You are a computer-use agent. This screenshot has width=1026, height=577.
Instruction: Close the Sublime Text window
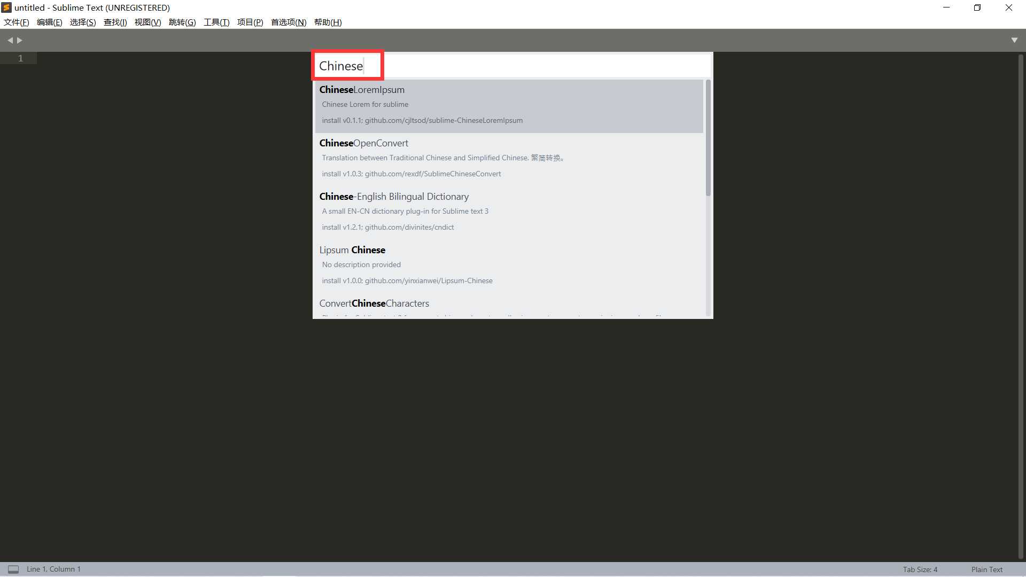coord(1009,7)
